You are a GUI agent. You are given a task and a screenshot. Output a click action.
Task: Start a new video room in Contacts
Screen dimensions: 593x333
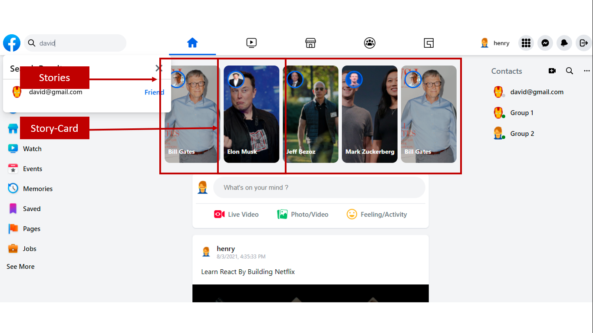552,71
